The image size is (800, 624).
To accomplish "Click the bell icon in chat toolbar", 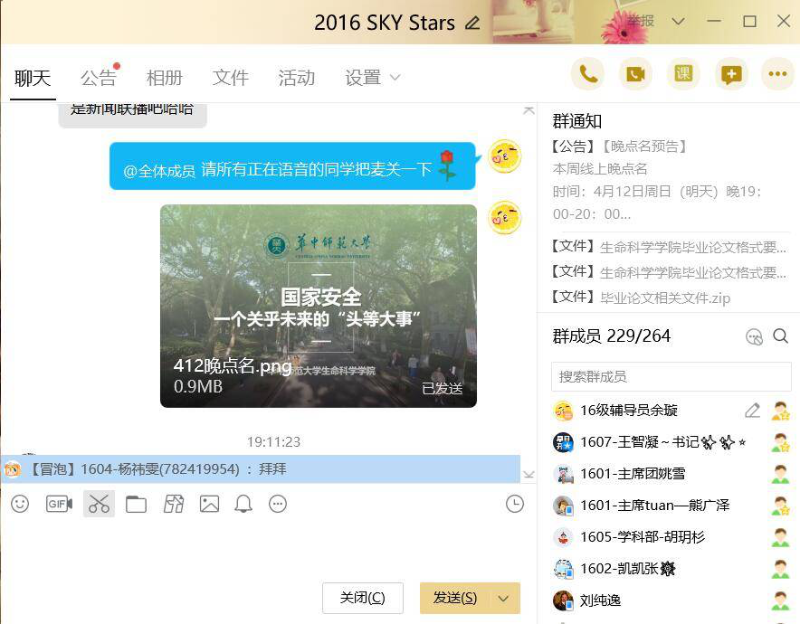I will coord(243,504).
